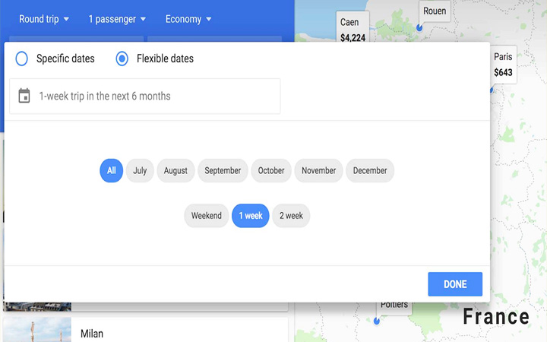Select the All months chip
The image size is (547, 342).
[111, 171]
